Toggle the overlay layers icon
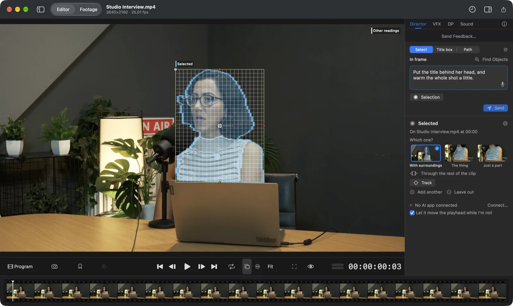Image resolution: width=513 pixels, height=306 pixels. coord(247,267)
